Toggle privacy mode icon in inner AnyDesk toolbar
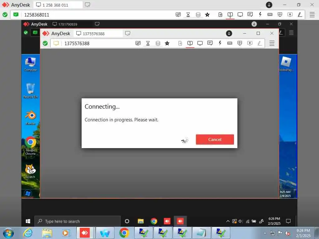This screenshot has width=319, height=239. (x=138, y=43)
